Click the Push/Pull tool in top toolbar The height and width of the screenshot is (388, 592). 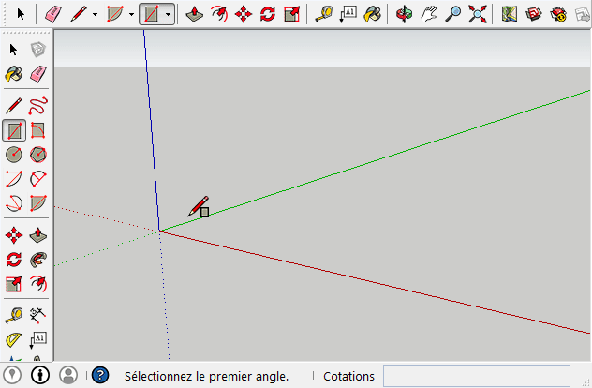194,14
